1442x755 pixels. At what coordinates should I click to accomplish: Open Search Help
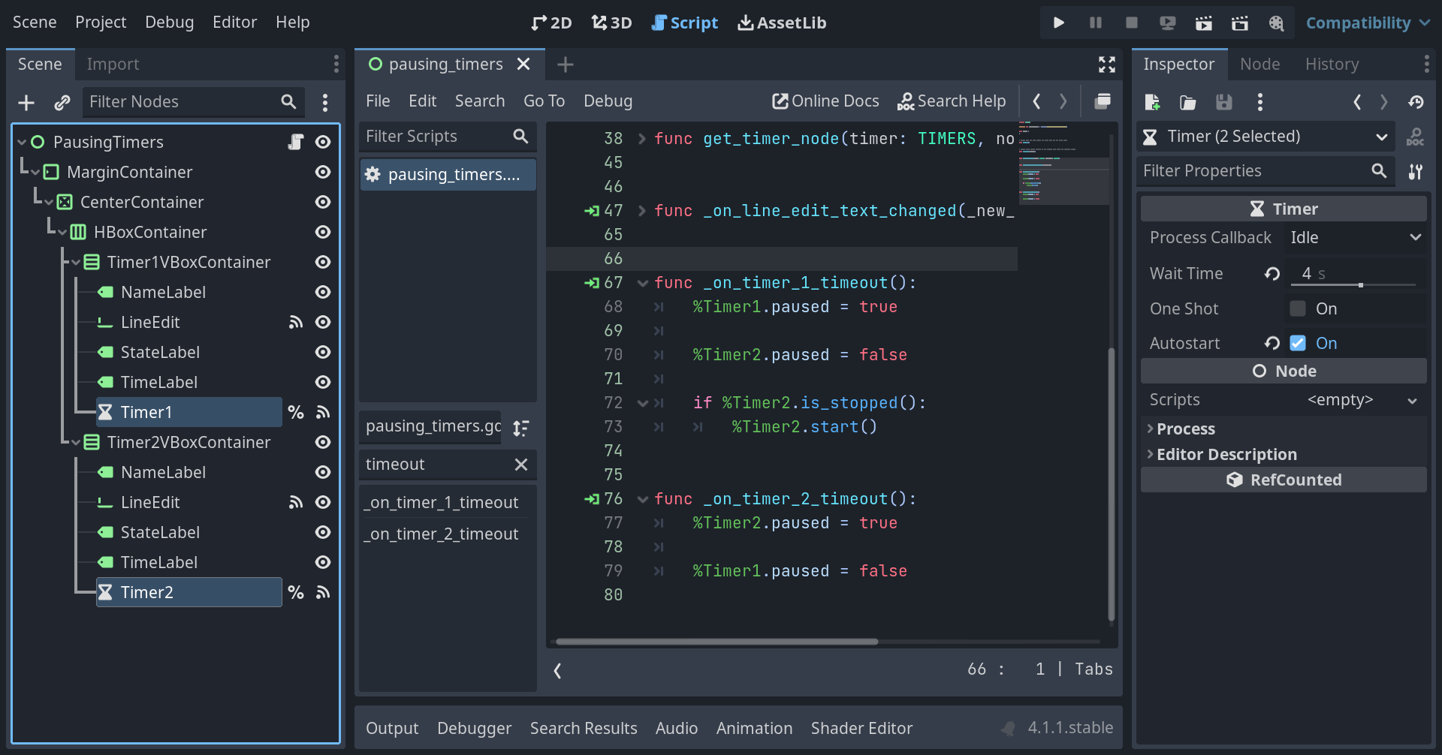(952, 101)
